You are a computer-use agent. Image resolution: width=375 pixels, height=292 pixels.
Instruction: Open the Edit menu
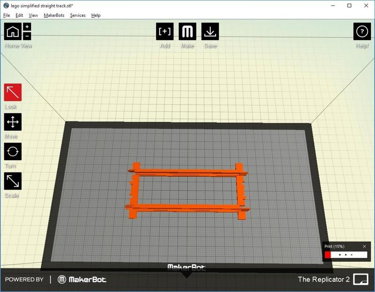tap(19, 15)
